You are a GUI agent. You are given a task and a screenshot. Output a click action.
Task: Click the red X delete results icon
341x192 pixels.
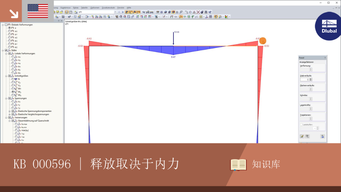pos(198,12)
